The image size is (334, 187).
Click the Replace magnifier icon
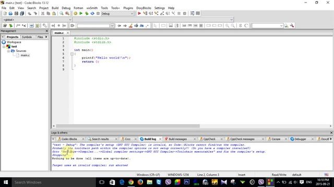click(67, 14)
